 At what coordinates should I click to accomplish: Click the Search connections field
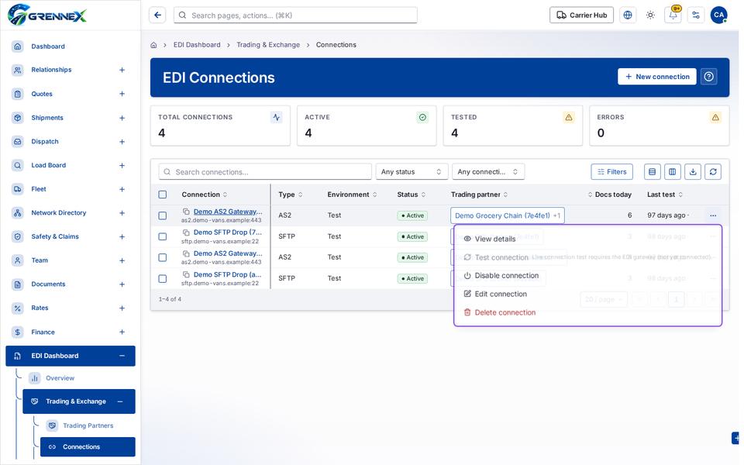pyautogui.click(x=265, y=172)
